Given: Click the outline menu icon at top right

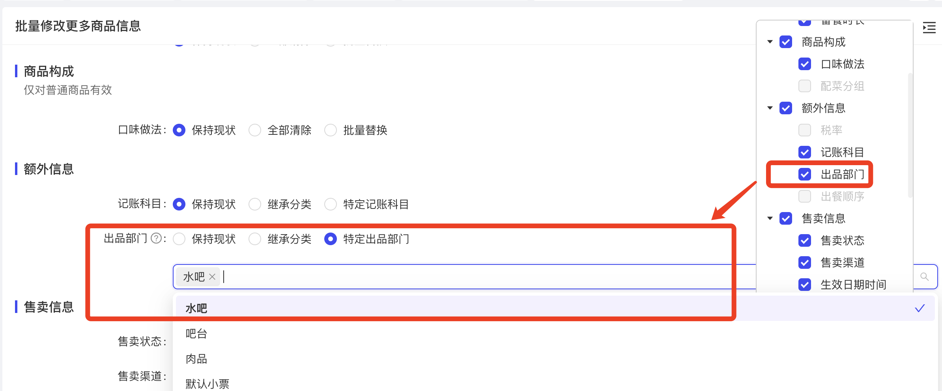Looking at the screenshot, I should [x=929, y=28].
